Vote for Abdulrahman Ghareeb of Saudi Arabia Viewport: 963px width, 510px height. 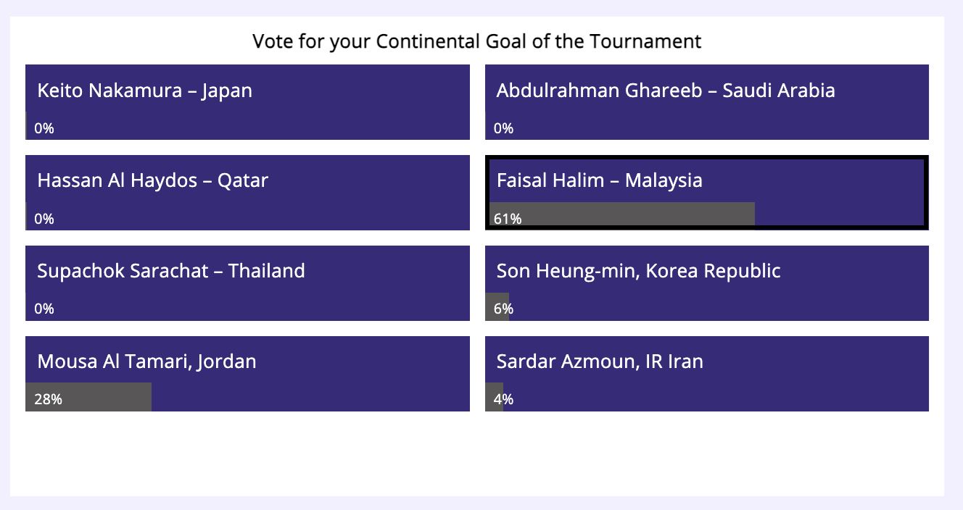tap(706, 101)
